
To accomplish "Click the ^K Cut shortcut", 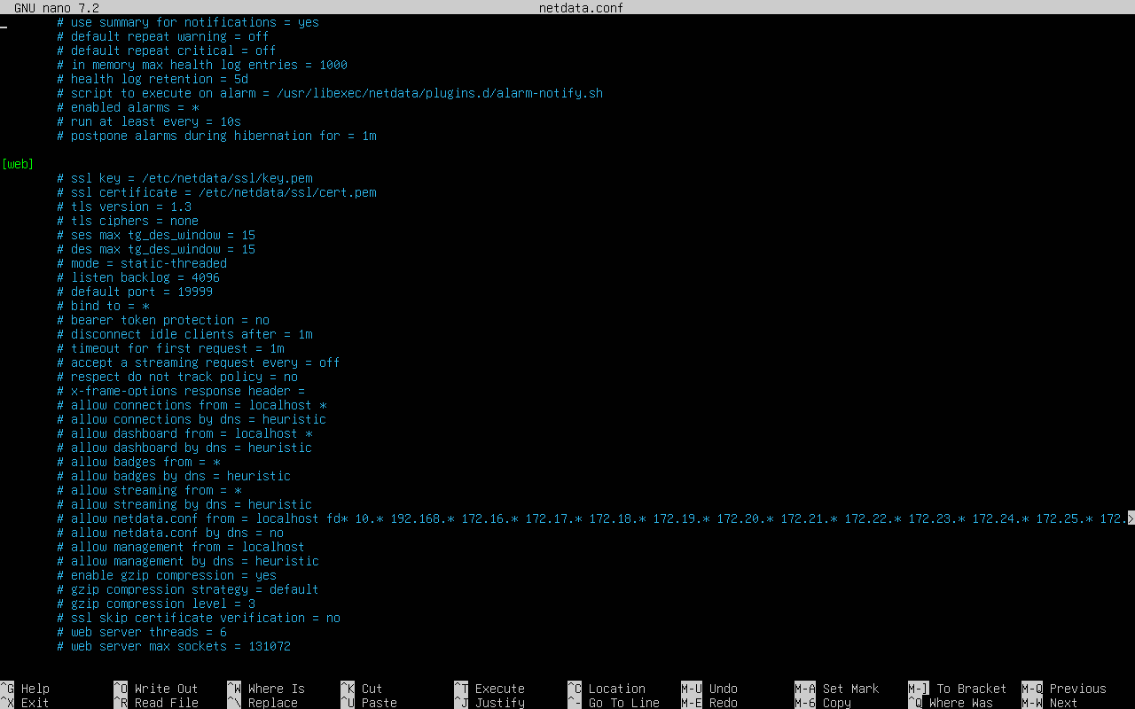I will coord(362,689).
